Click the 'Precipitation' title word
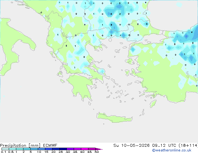This screenshot has width=198, height=153. pyautogui.click(x=13, y=146)
